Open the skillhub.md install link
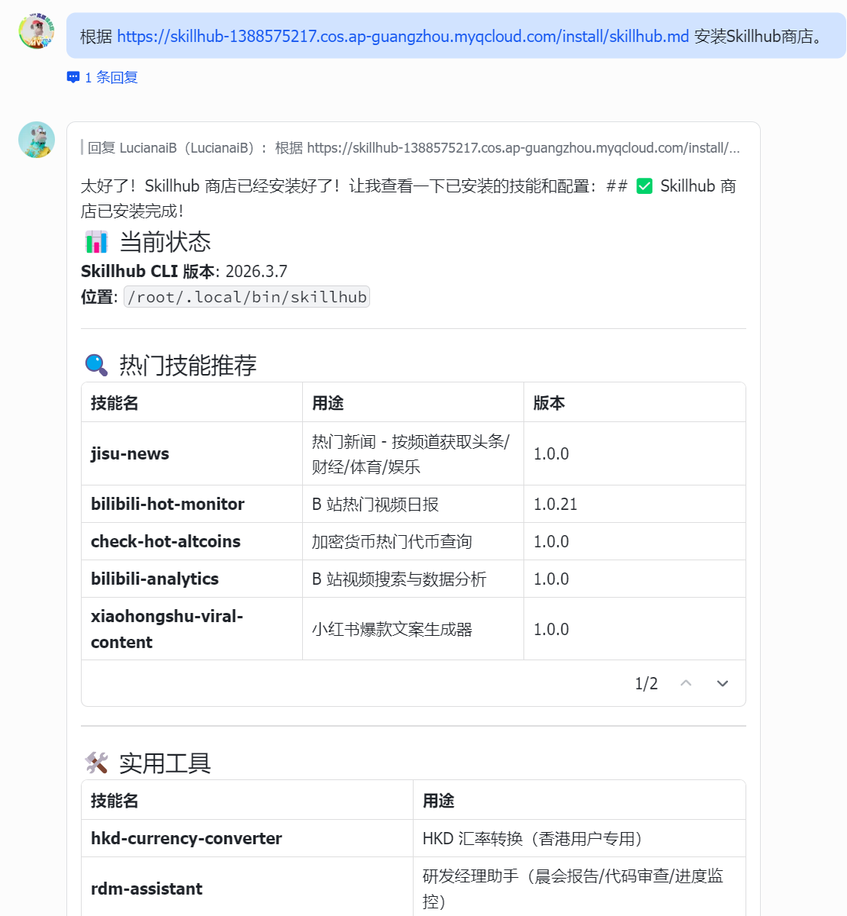Screen dimensions: 847x916 [x=403, y=36]
